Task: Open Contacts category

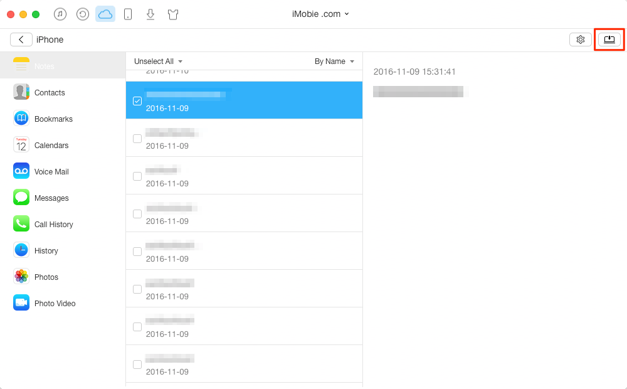Action: pyautogui.click(x=63, y=92)
